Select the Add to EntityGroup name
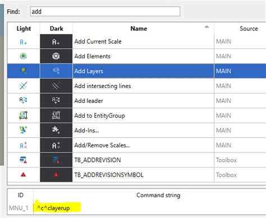 (100, 115)
